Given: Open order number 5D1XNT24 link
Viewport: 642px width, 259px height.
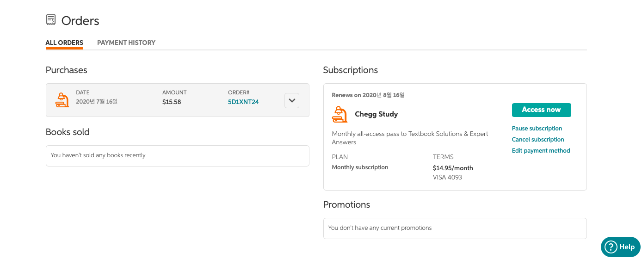Looking at the screenshot, I should [x=243, y=102].
